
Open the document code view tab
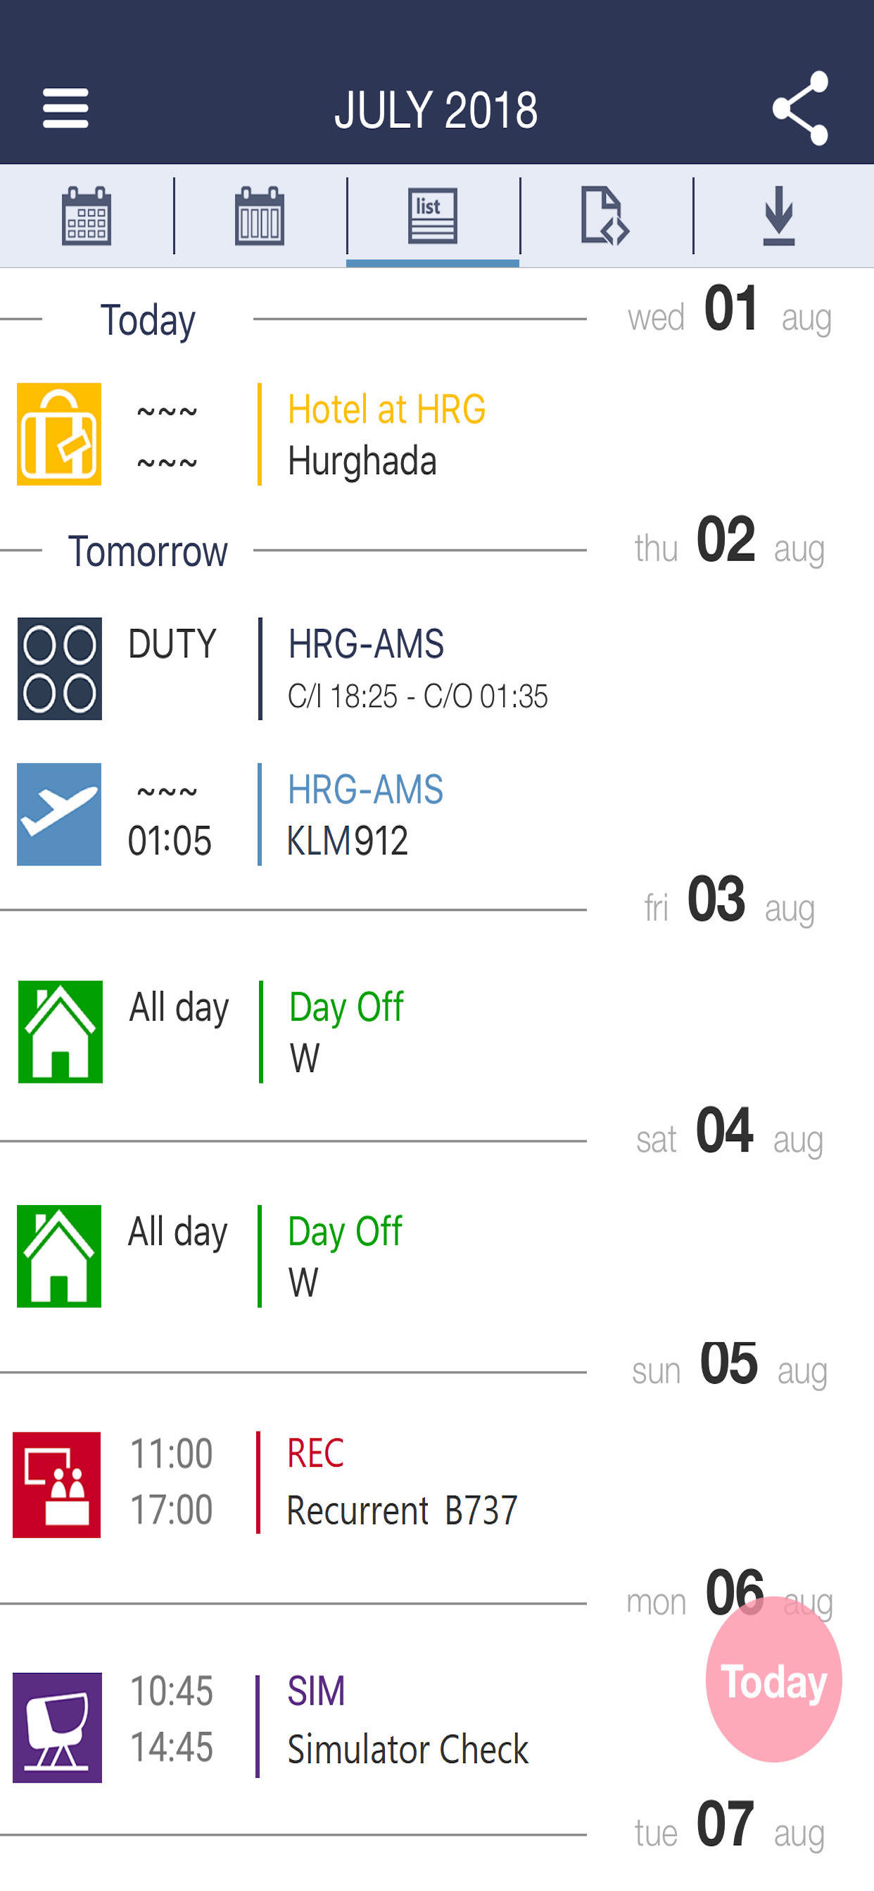604,215
